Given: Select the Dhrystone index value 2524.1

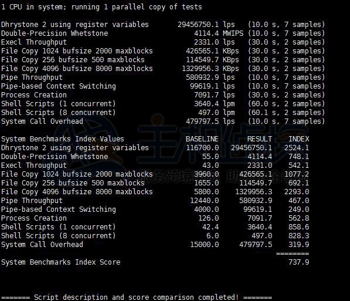Looking at the screenshot, I should pyautogui.click(x=297, y=148).
